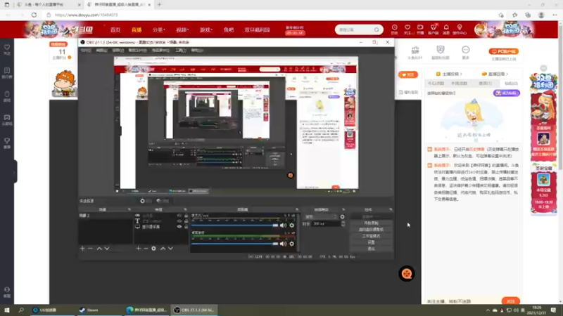Open the cloud game controller sidebar icon
This screenshot has width=563, height=316.
point(7,119)
